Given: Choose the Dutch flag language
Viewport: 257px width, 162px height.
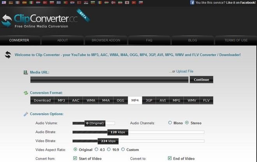Looking at the screenshot, I should [38, 2].
